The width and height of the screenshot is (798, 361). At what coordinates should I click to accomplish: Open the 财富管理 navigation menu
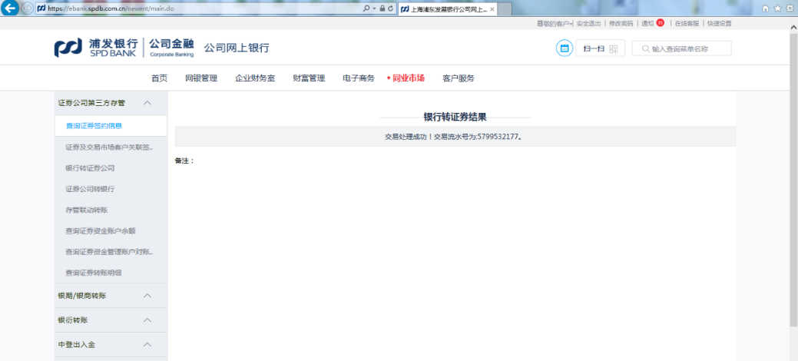tap(309, 78)
